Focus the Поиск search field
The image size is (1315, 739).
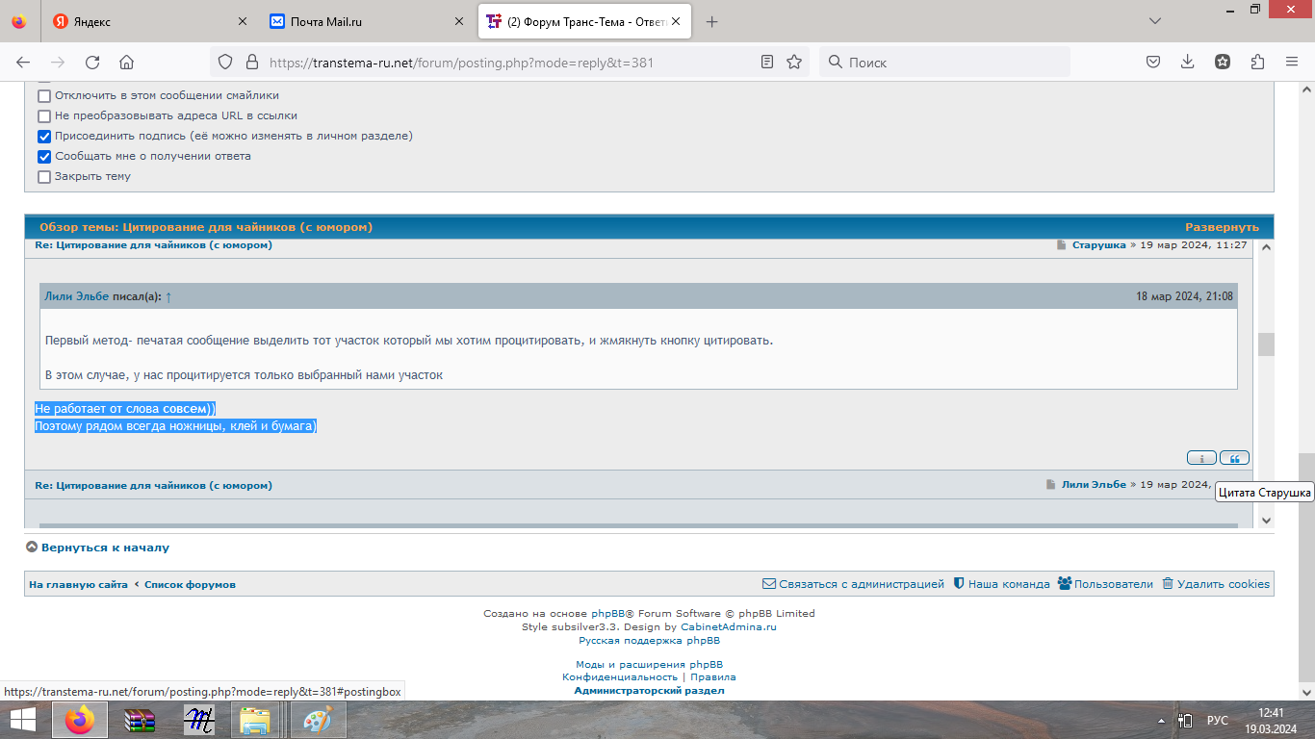(x=944, y=62)
